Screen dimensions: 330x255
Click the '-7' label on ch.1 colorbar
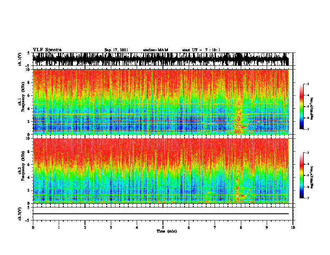click(x=307, y=129)
